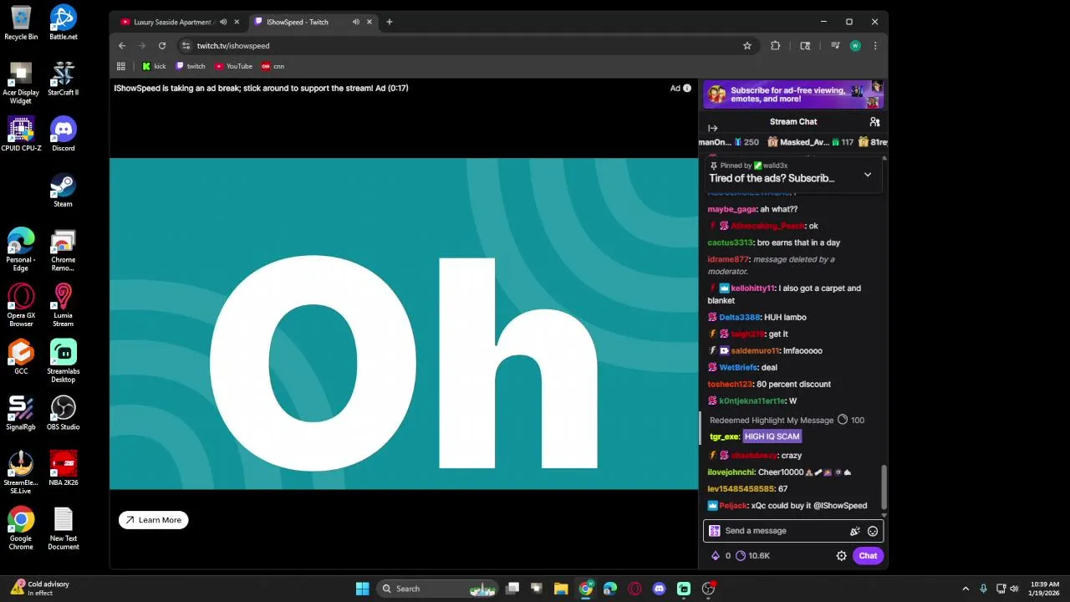
Task: Mute the IShowSpeed Twitch tab audio
Action: coord(356,22)
